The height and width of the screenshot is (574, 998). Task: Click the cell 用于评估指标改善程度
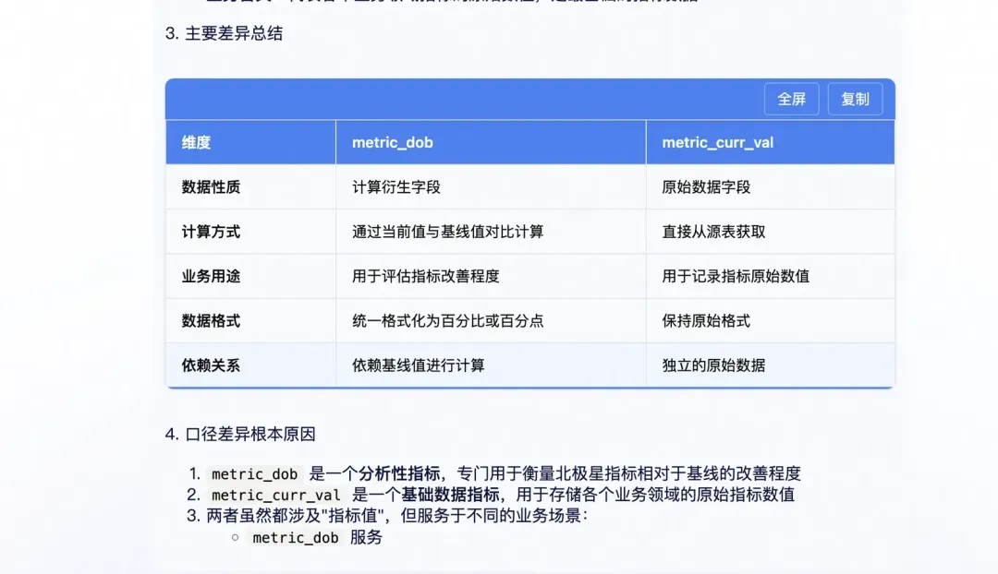425,276
